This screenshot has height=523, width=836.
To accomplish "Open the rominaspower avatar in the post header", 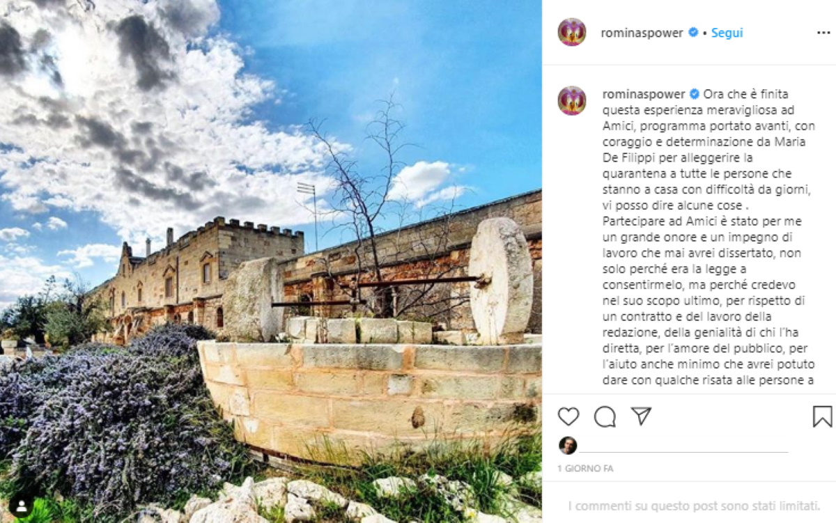I will pyautogui.click(x=572, y=32).
